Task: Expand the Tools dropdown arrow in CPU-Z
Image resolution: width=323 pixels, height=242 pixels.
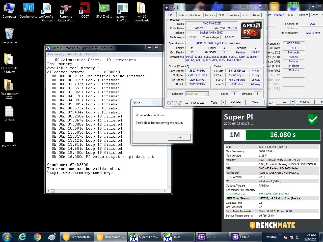Action: [223, 102]
